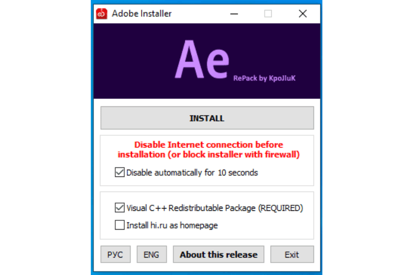Untick the Disable automatically for 10 seconds checkbox
The width and height of the screenshot is (413, 275).
point(120,173)
